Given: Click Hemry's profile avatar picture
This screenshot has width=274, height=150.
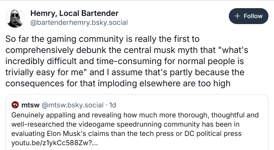Looking at the screenshot, I should coord(16,17).
